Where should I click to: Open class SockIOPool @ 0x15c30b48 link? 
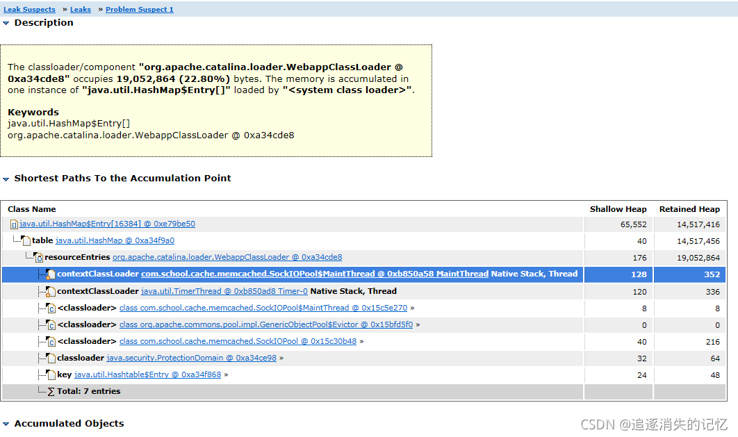pyautogui.click(x=238, y=341)
